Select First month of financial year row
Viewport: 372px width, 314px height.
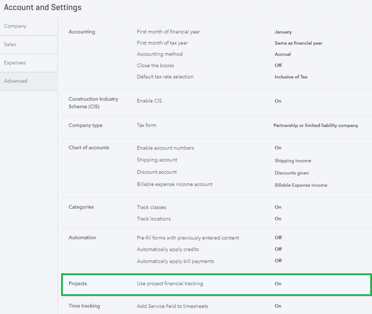click(x=168, y=32)
